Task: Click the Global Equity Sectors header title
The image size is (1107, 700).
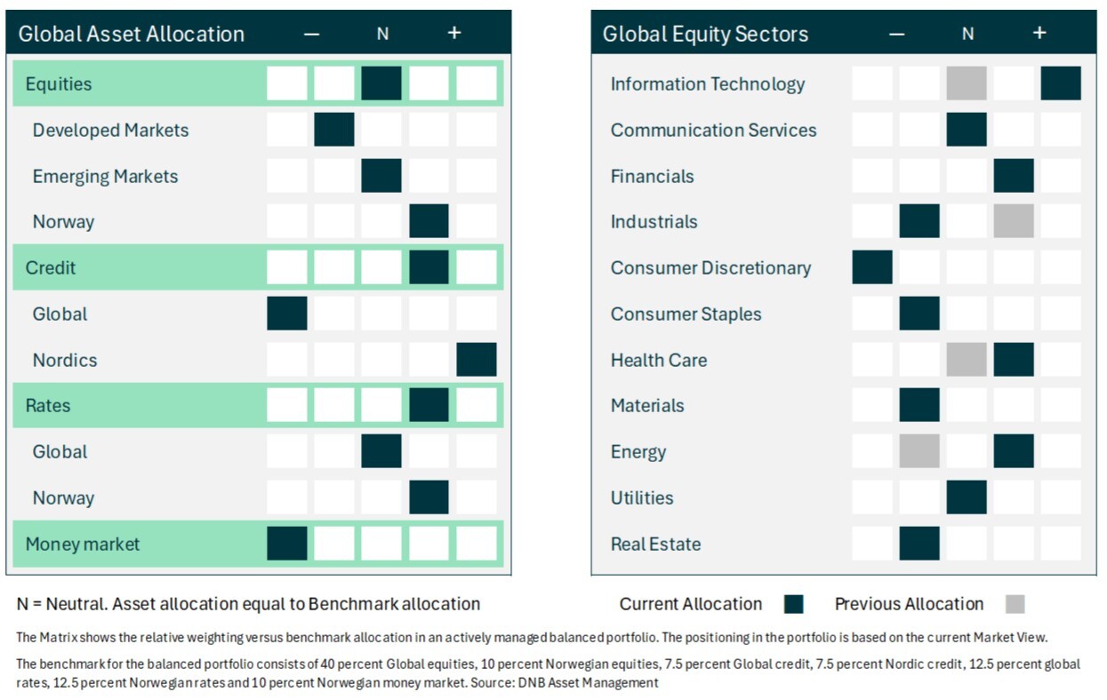Action: click(706, 34)
